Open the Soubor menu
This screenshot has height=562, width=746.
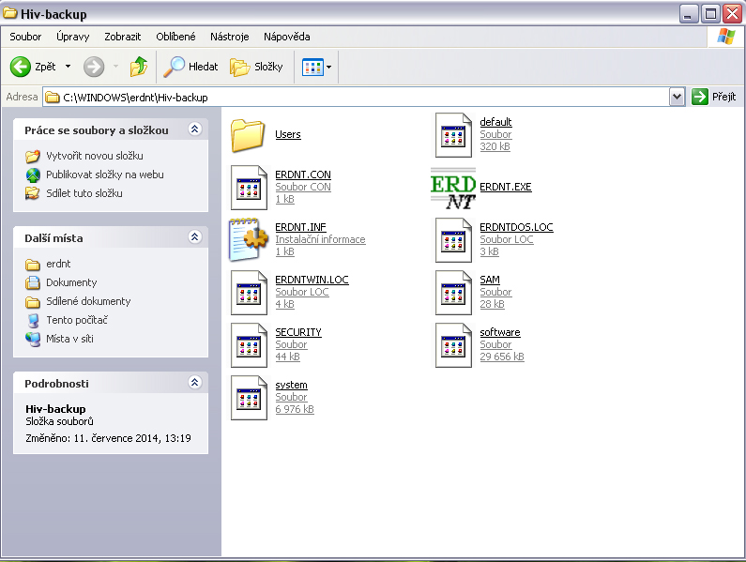click(25, 37)
